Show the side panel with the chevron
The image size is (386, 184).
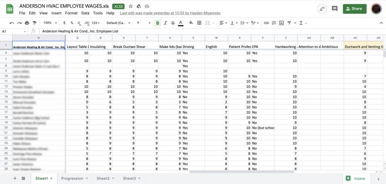[378, 179]
